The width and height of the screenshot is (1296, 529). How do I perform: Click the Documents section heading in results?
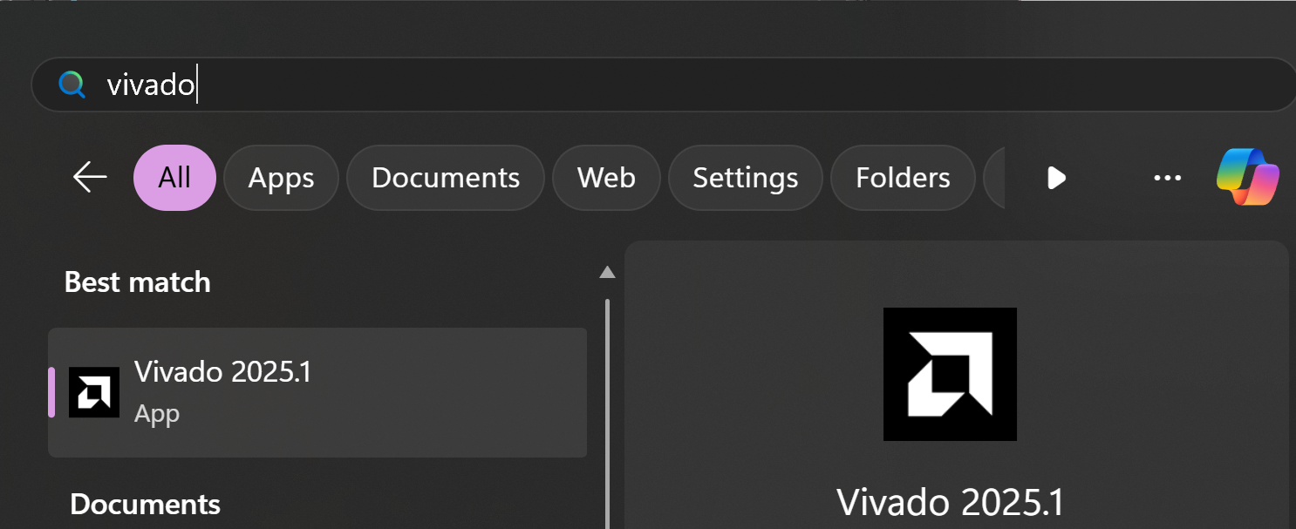pos(145,505)
